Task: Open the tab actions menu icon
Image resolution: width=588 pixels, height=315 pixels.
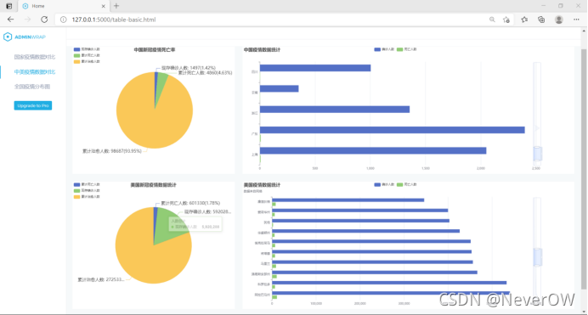Action: [9, 6]
